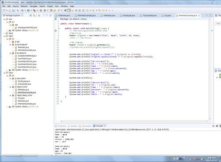Select Employee.java in the tree
This screenshot has height=162, width=221.
pos(24,81)
